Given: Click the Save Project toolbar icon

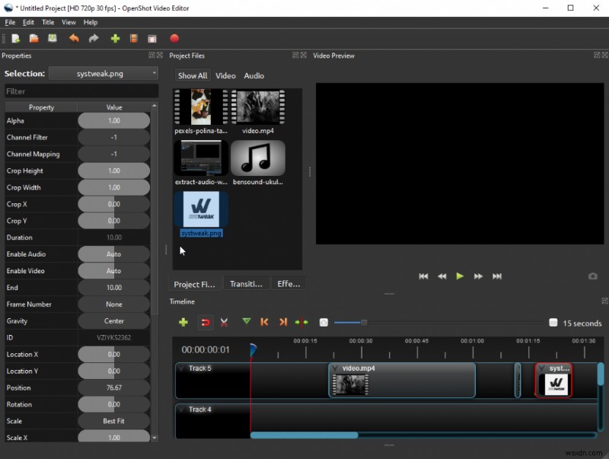Looking at the screenshot, I should tap(53, 38).
